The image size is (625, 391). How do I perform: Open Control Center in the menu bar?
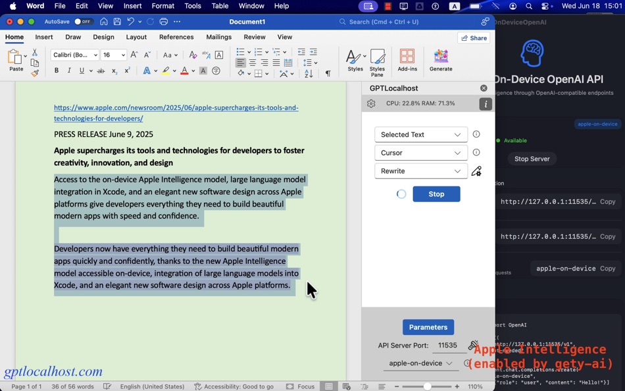546,6
